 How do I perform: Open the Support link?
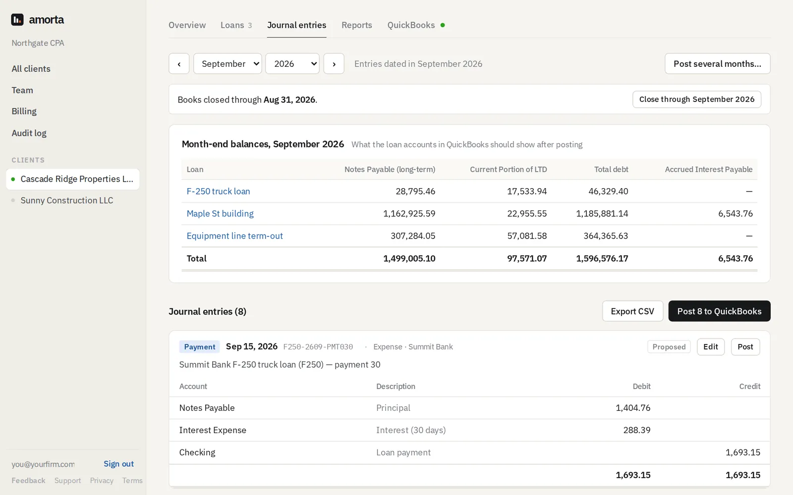pos(67,481)
